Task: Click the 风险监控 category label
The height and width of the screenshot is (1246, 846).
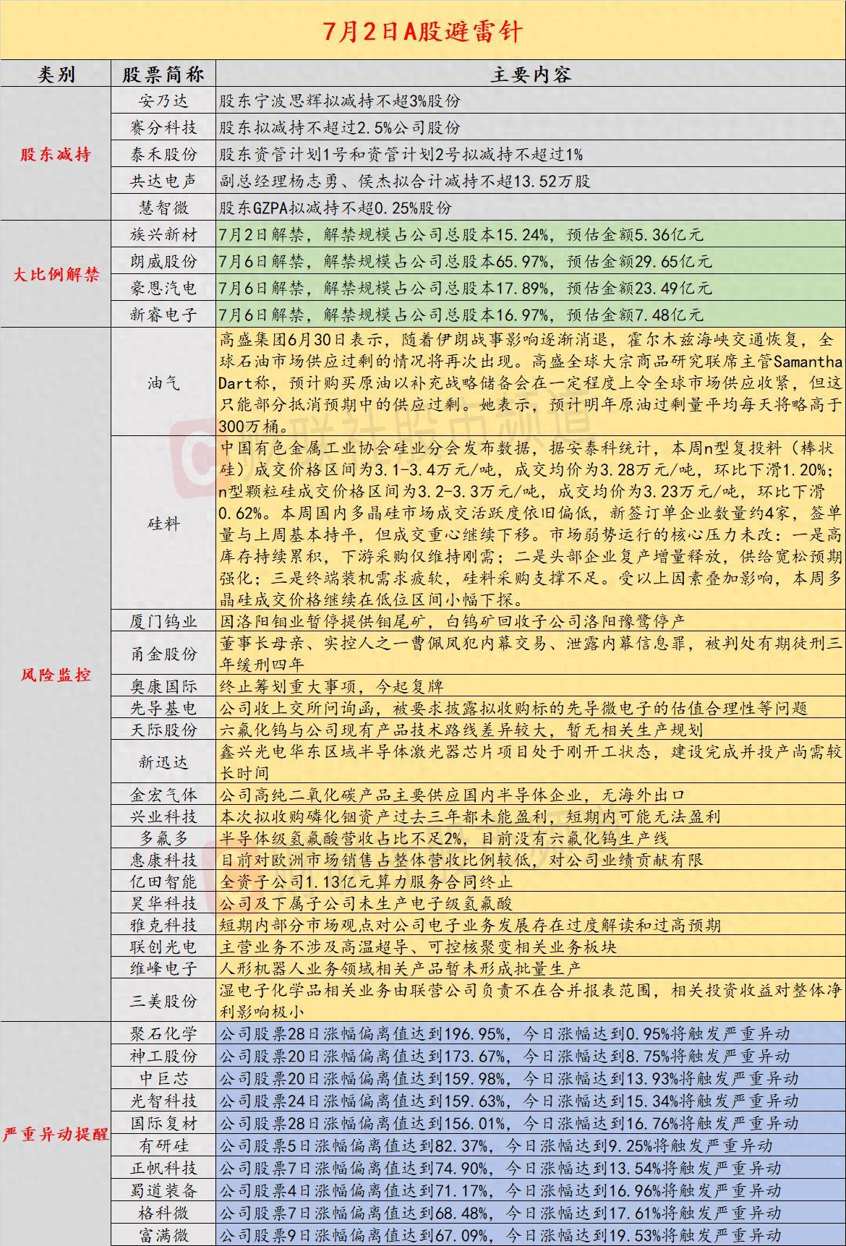Action: coord(56,675)
